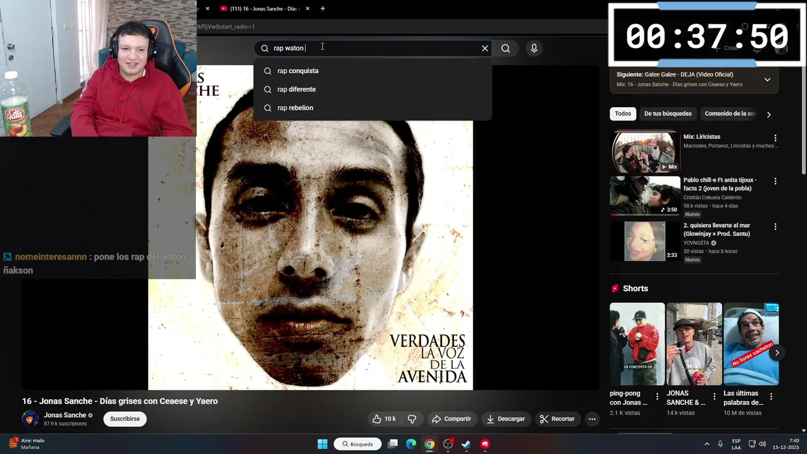Open 'quisiera llevarte al mar' thumbnail
This screenshot has height=454, width=807.
[644, 241]
